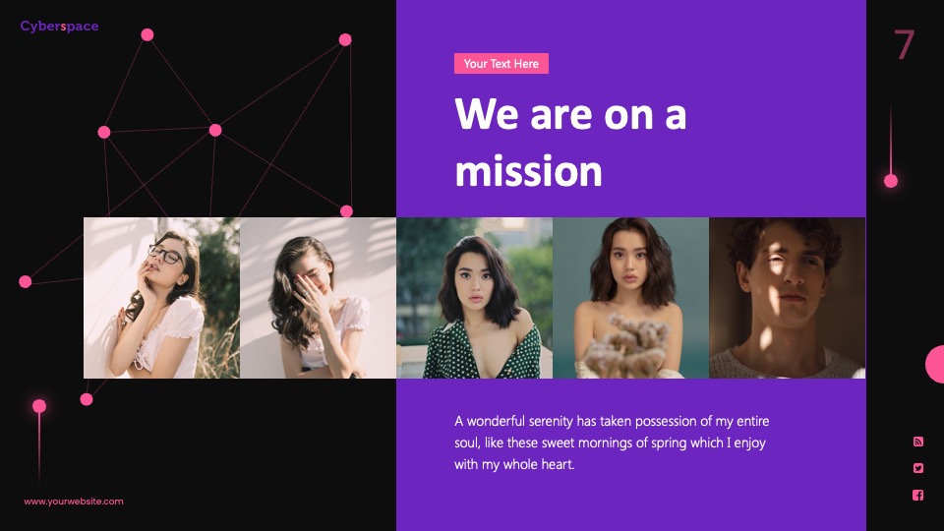The height and width of the screenshot is (531, 944).
Task: Select the 'We are on a mission' heading
Action: click(570, 143)
